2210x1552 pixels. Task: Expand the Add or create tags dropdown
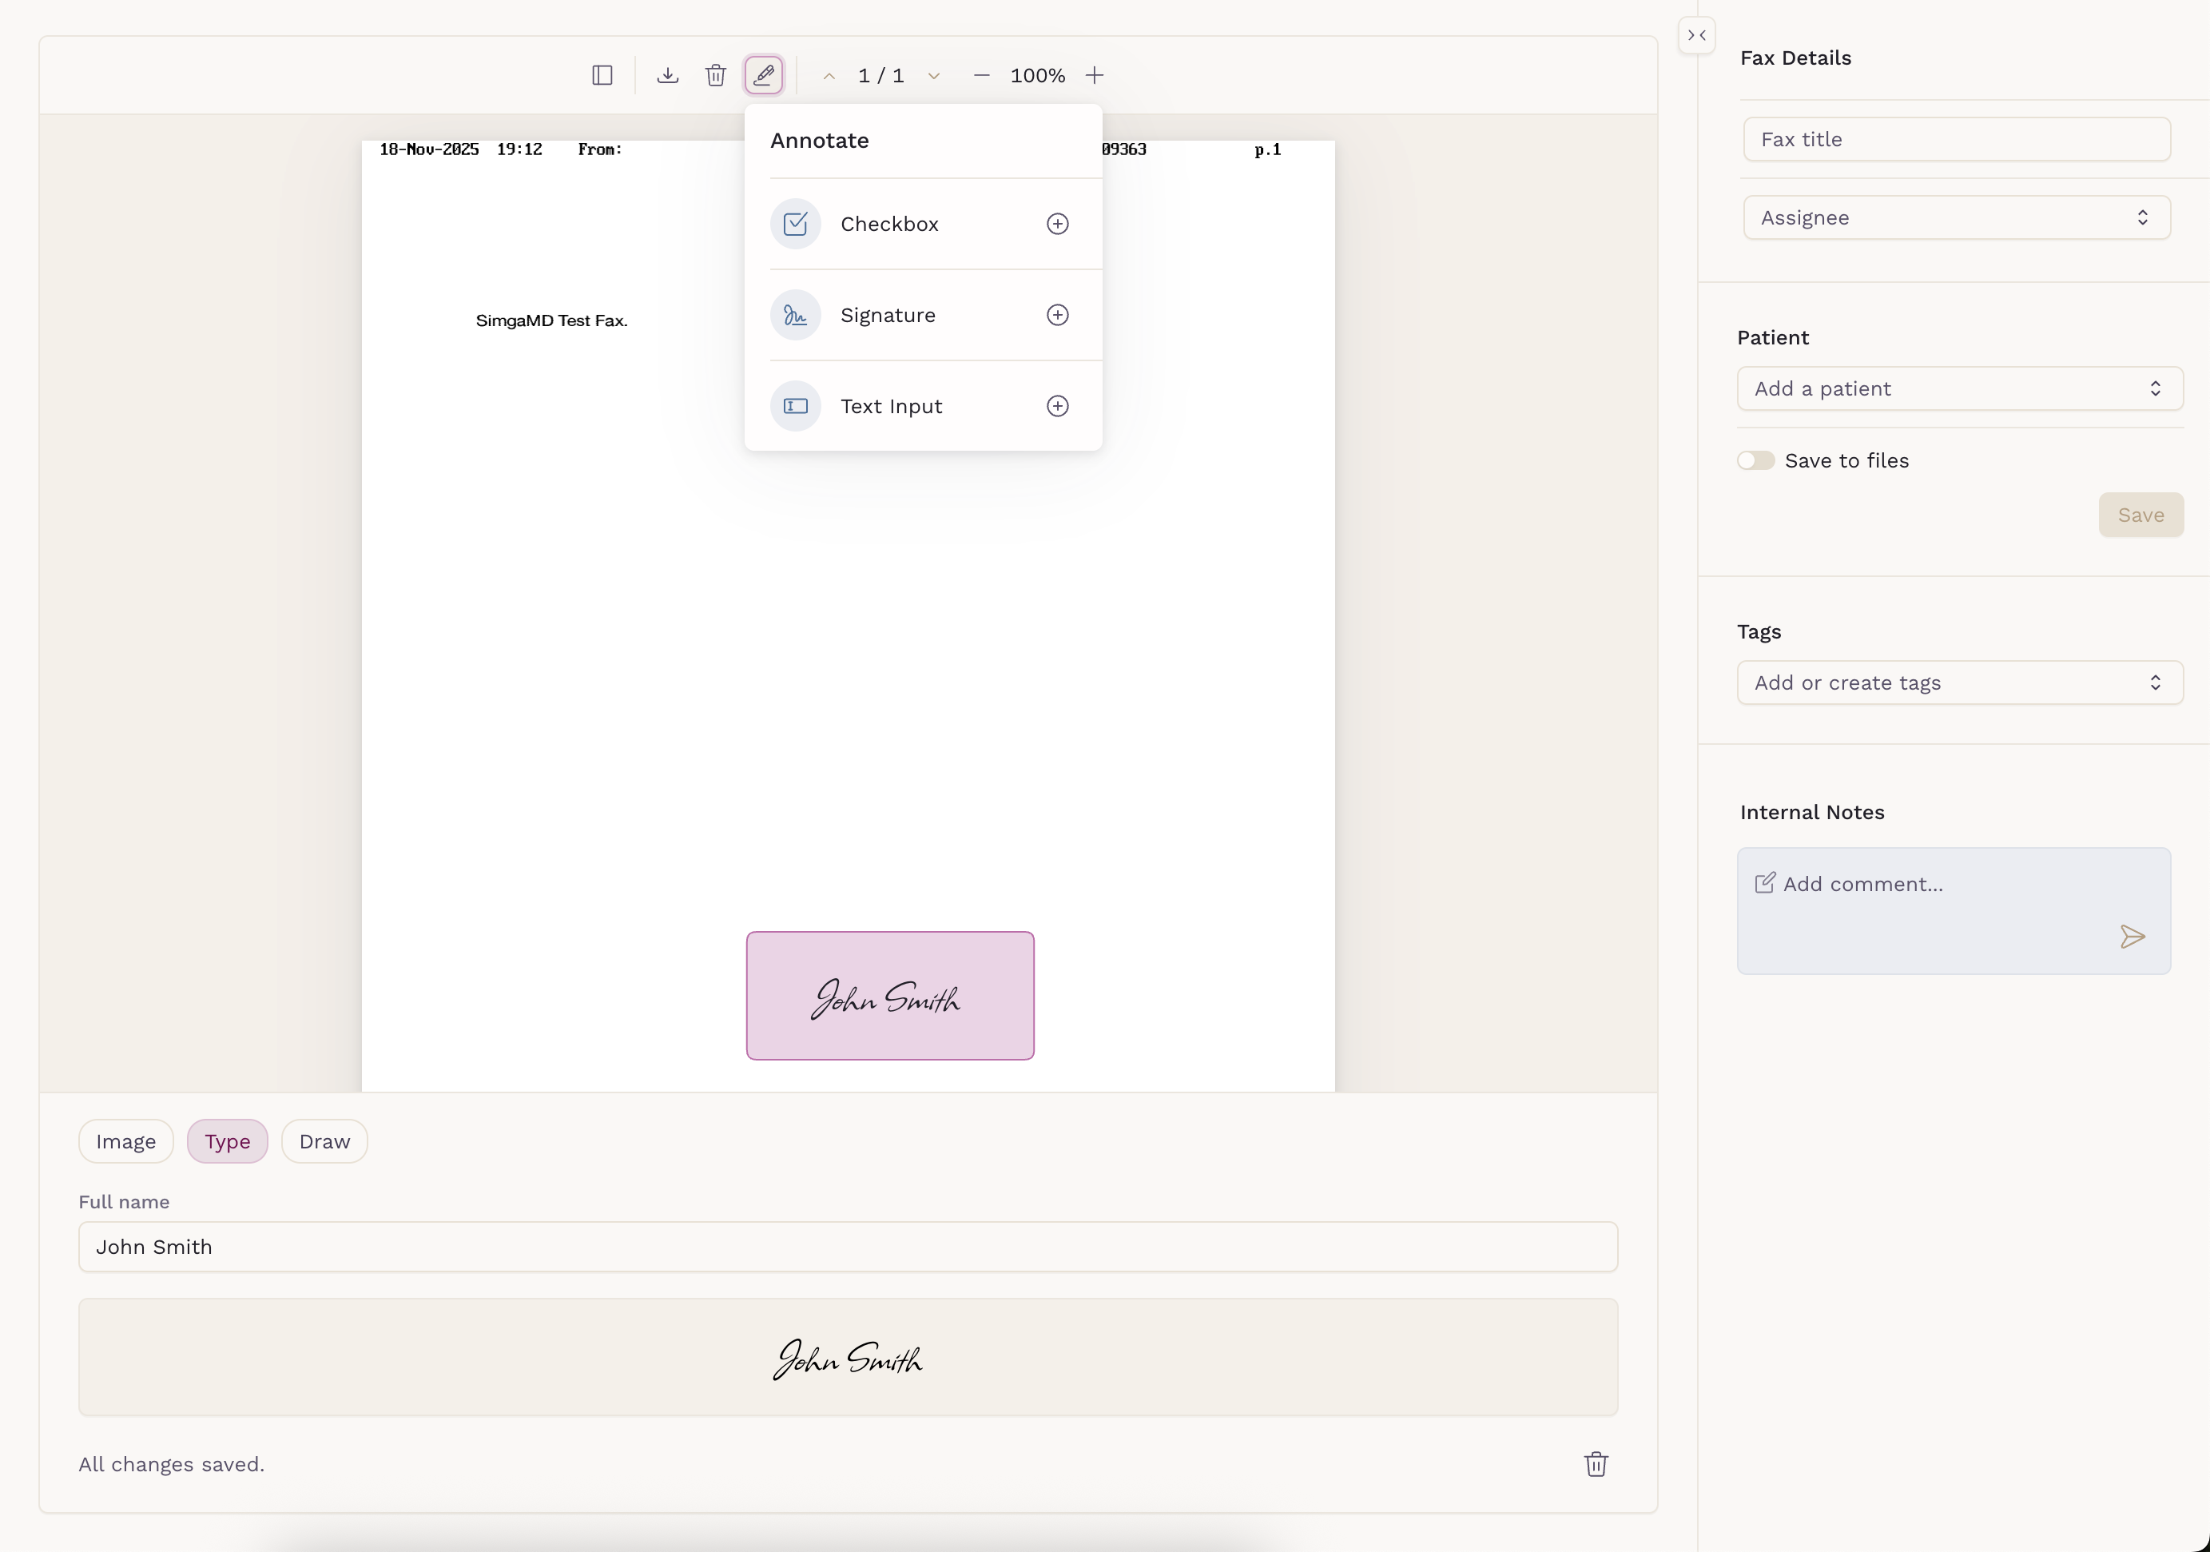pos(1960,682)
